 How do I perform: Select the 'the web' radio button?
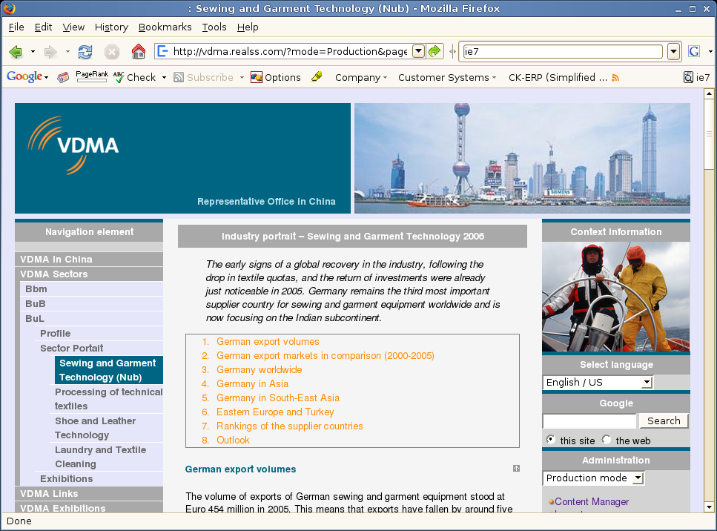coord(607,440)
